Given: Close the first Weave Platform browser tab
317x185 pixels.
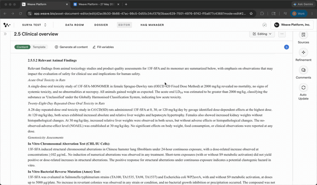Looking at the screenshot, I should (67, 4).
